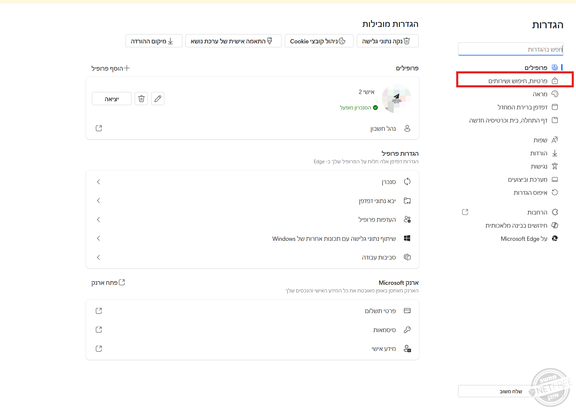Open external link icon for personal info row
Image resolution: width=576 pixels, height=408 pixels.
point(99,349)
